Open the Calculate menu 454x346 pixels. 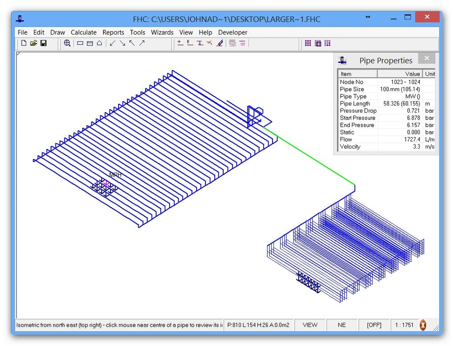click(x=83, y=32)
